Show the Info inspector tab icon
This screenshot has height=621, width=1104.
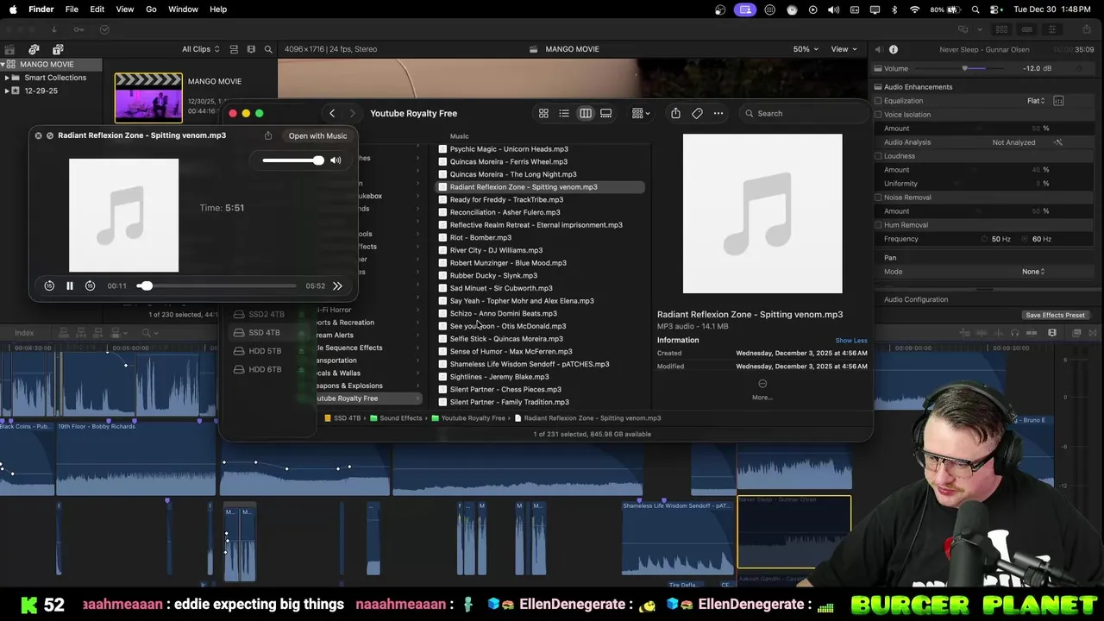[894, 50]
